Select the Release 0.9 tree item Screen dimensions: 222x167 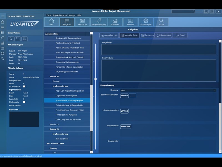67,76
